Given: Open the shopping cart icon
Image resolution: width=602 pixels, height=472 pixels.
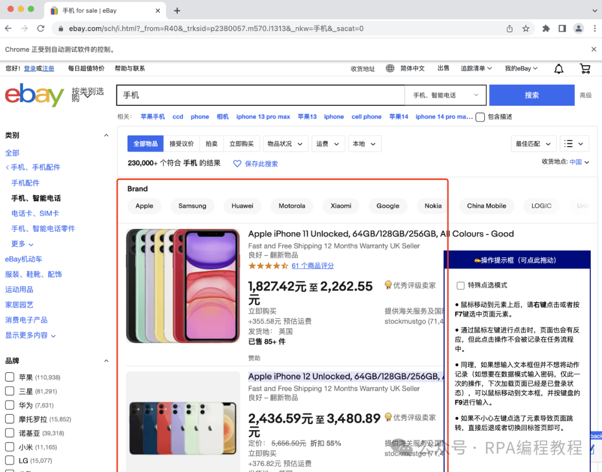Looking at the screenshot, I should (x=585, y=69).
